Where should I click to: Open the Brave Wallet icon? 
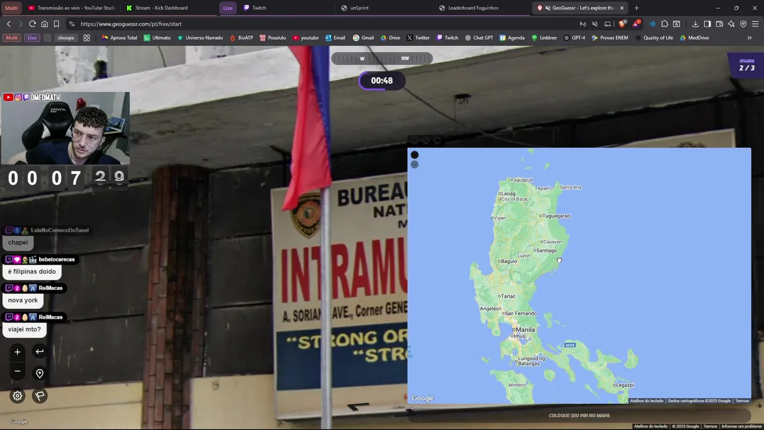719,24
